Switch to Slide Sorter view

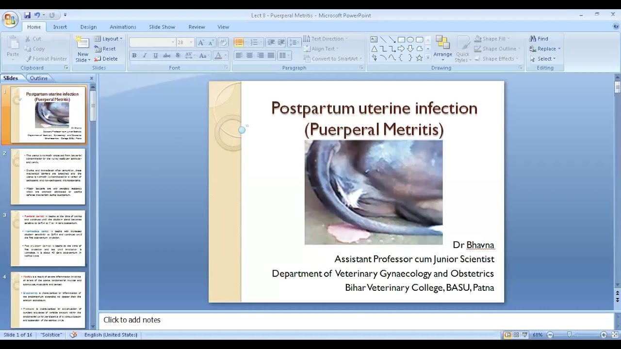pos(516,335)
